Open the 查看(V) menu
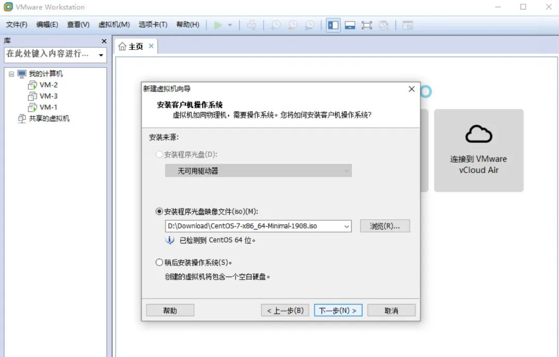Viewport: 559px width, 357px height. point(78,25)
